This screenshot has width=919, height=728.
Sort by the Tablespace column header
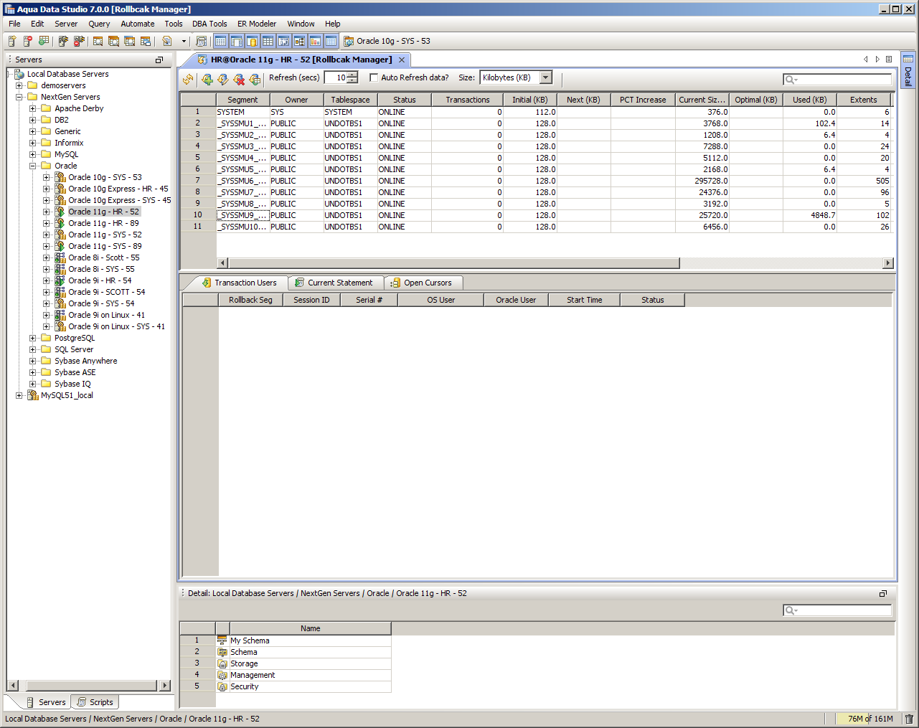click(x=350, y=100)
